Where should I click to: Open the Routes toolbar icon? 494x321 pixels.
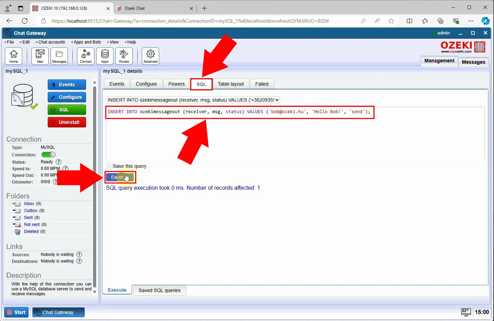[x=124, y=56]
